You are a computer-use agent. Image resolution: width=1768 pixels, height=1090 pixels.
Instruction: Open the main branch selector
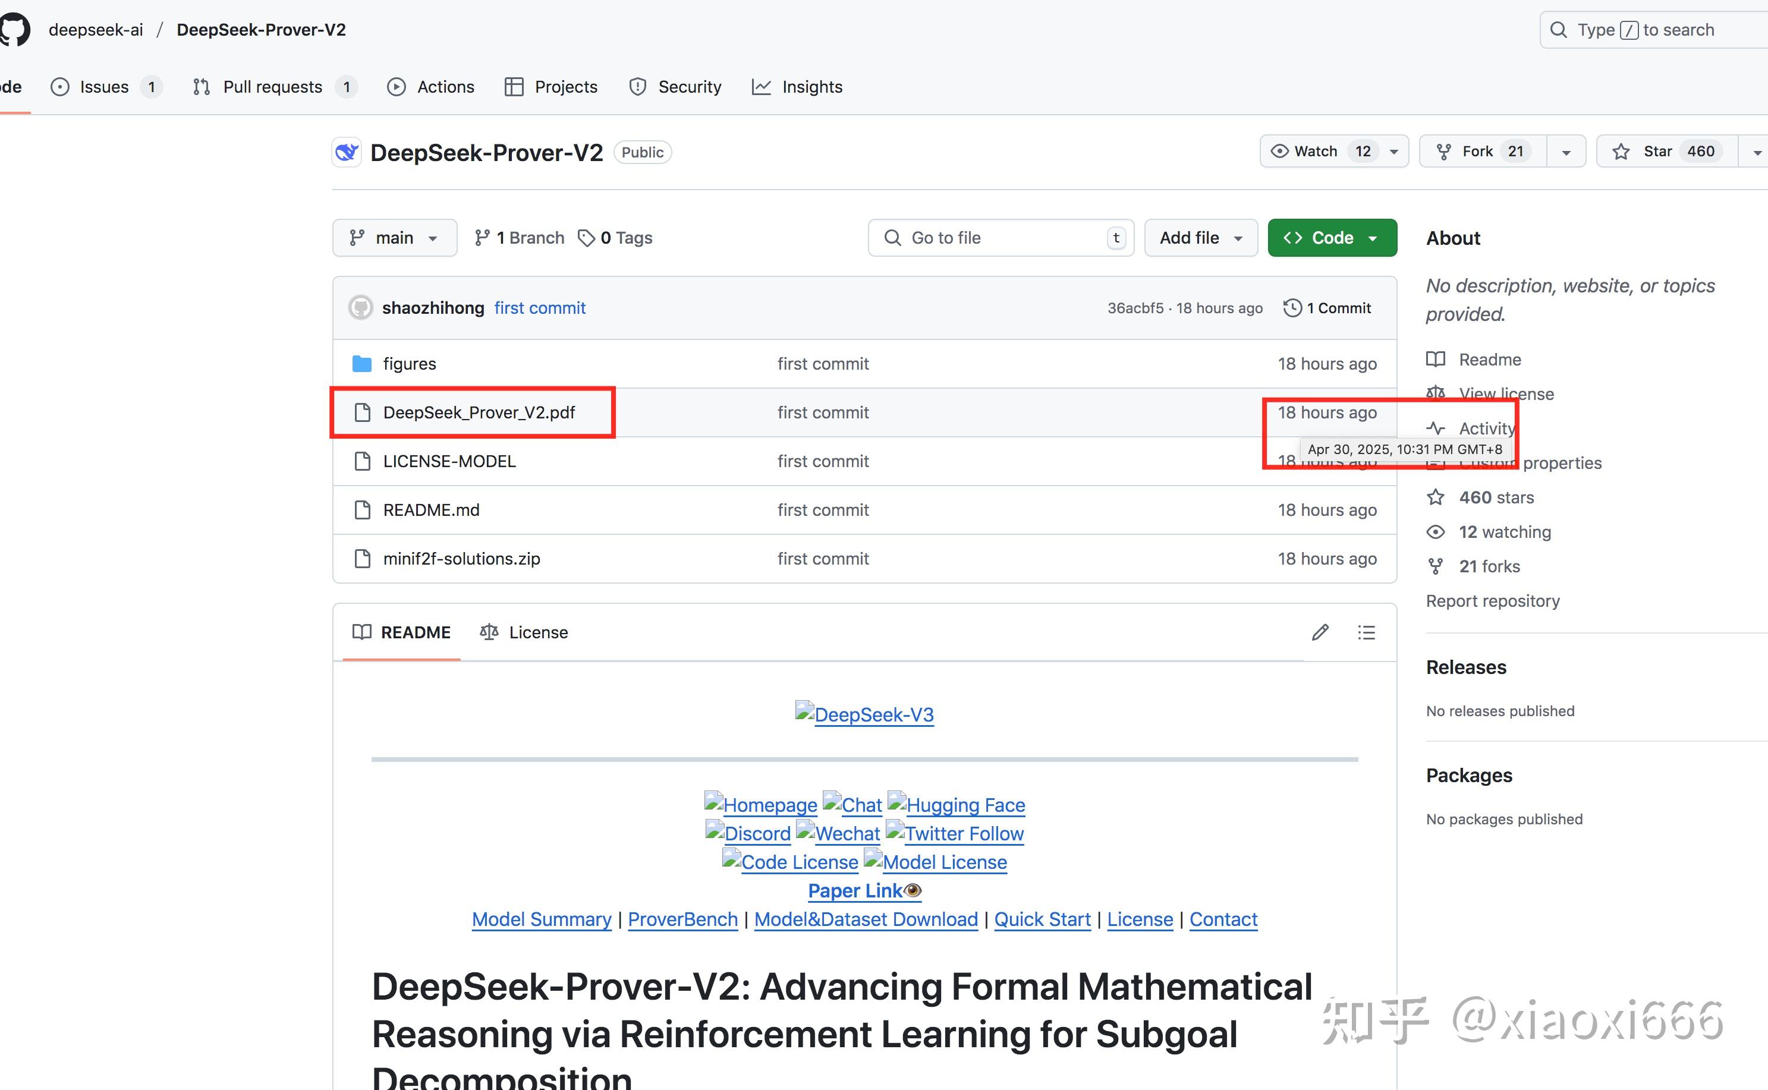[x=394, y=237]
